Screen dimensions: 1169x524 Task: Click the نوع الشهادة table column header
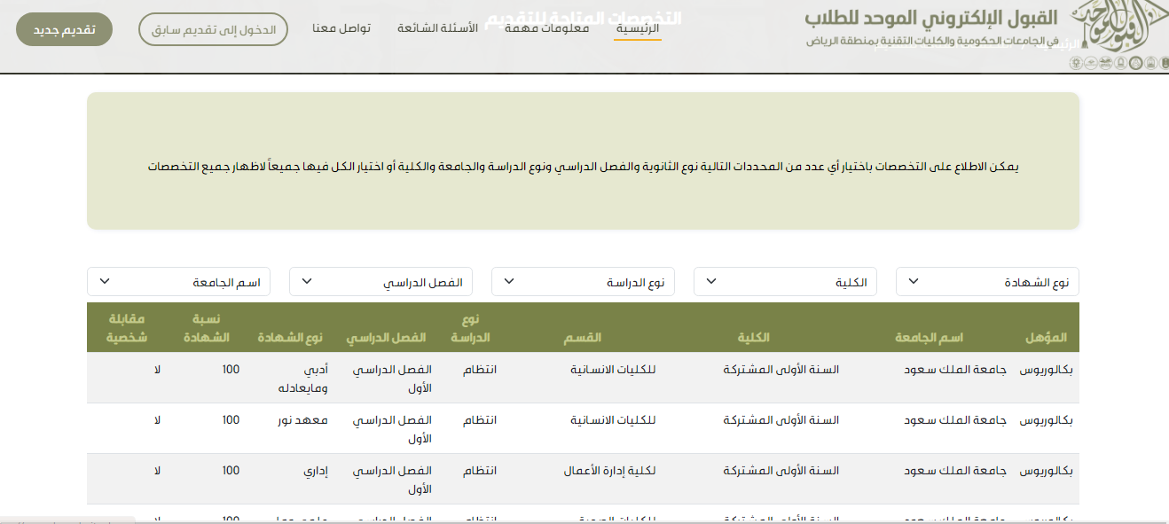[290, 338]
